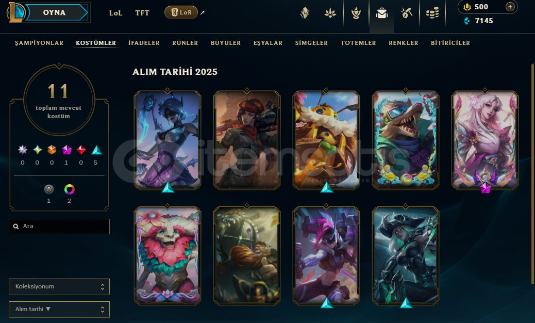
Task: Open the Loot hammer icon
Action: tap(407, 13)
